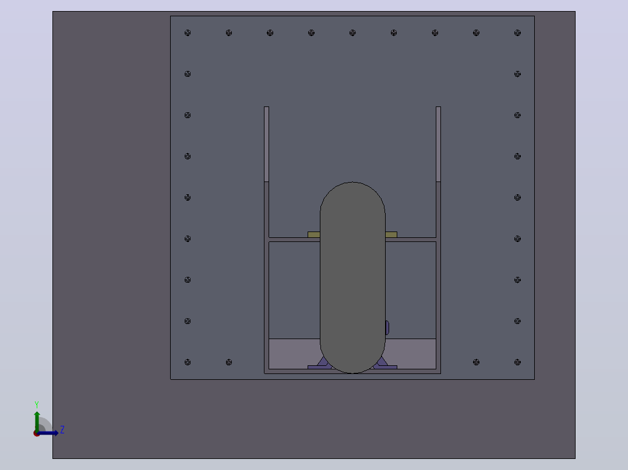628x470 pixels.
Task: Select the top-right corner screw of inner plate
Action: click(x=517, y=33)
